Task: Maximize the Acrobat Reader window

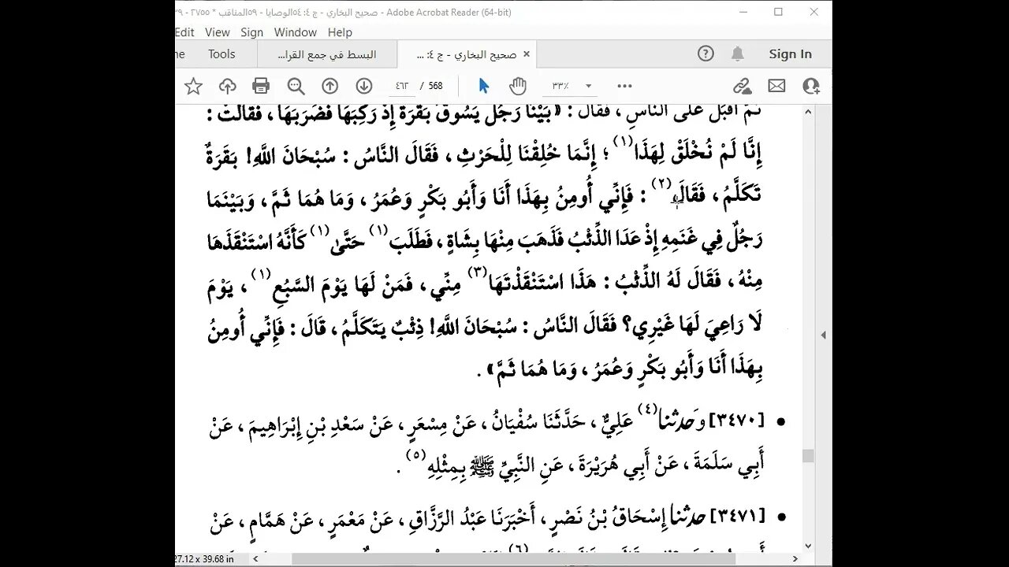Action: (778, 12)
